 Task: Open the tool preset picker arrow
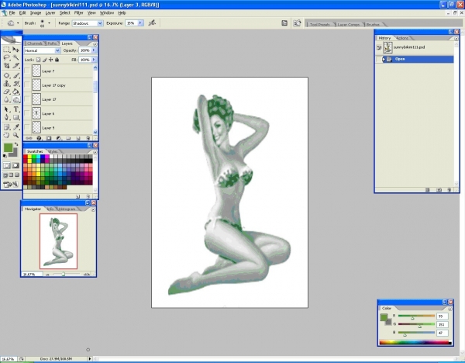click(18, 22)
